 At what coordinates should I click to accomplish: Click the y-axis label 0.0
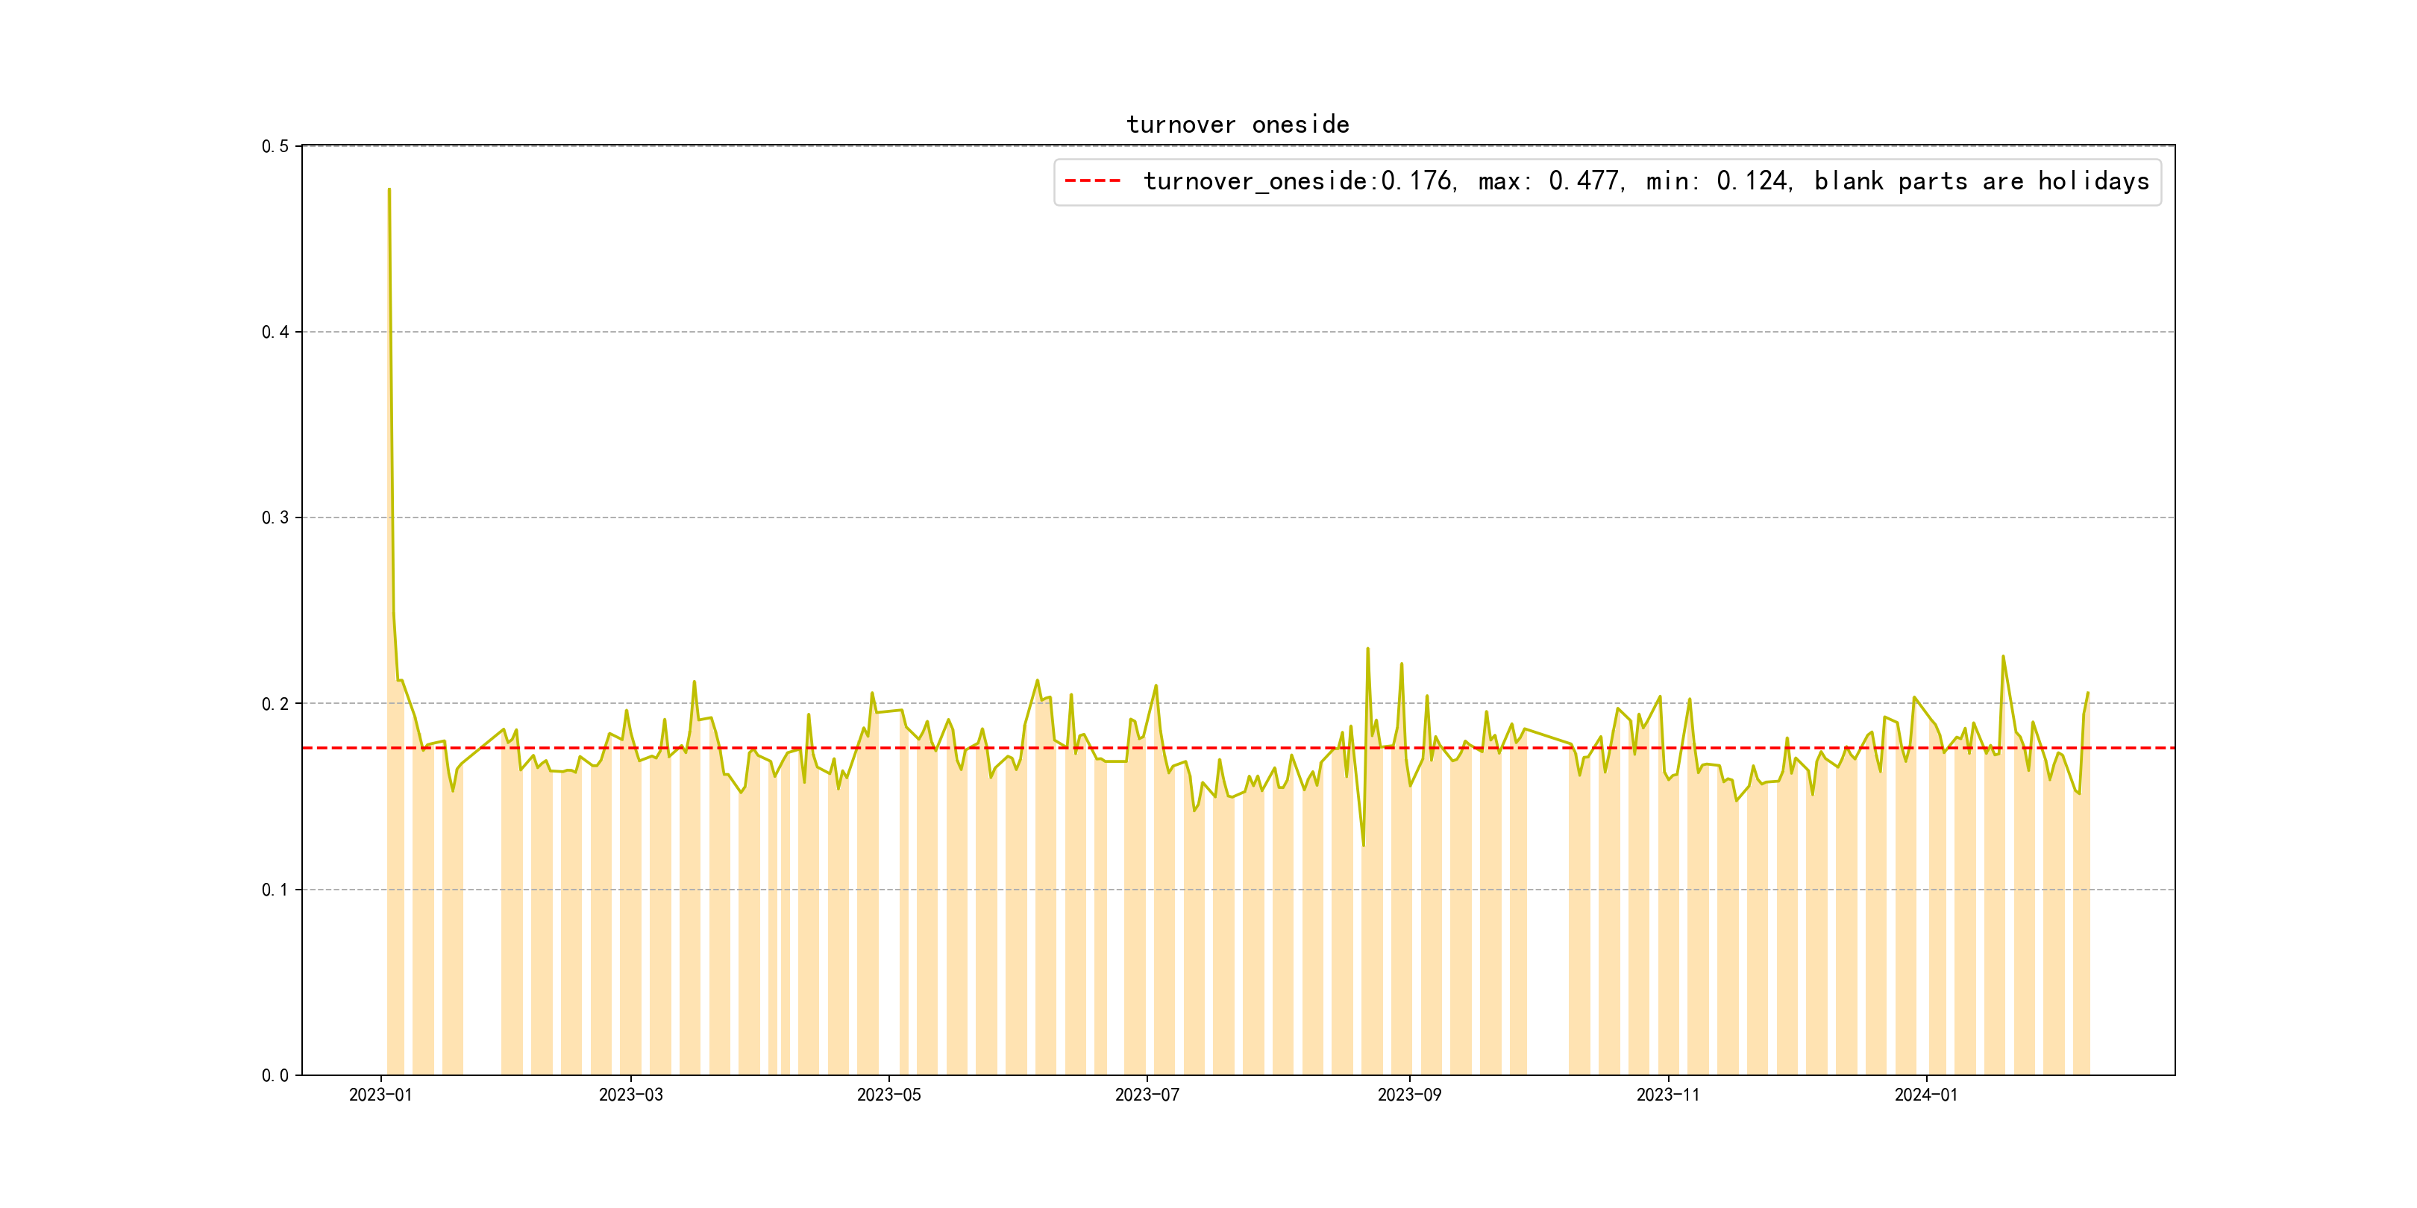(x=275, y=1075)
